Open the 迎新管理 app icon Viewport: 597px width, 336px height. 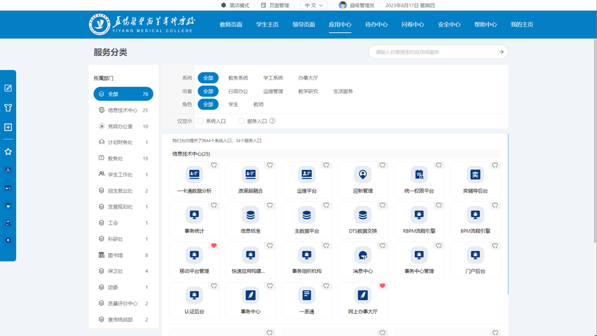[363, 175]
